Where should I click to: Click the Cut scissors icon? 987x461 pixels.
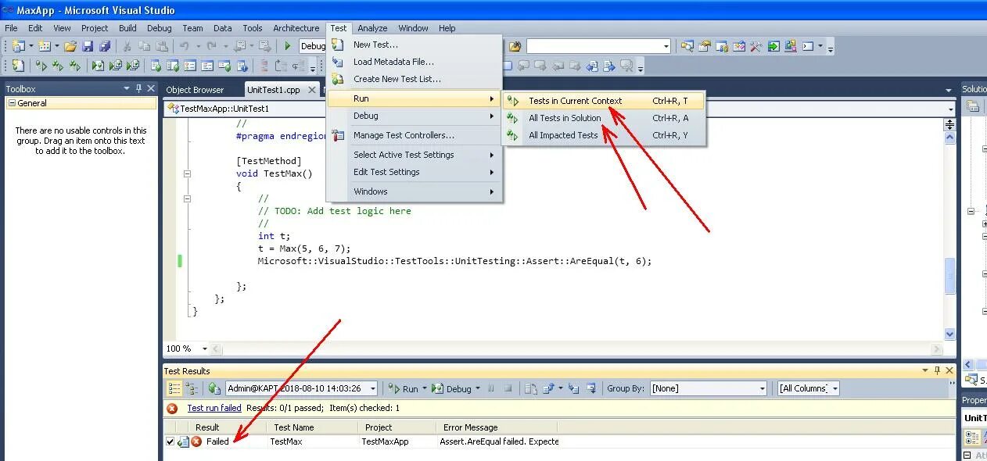coord(127,46)
